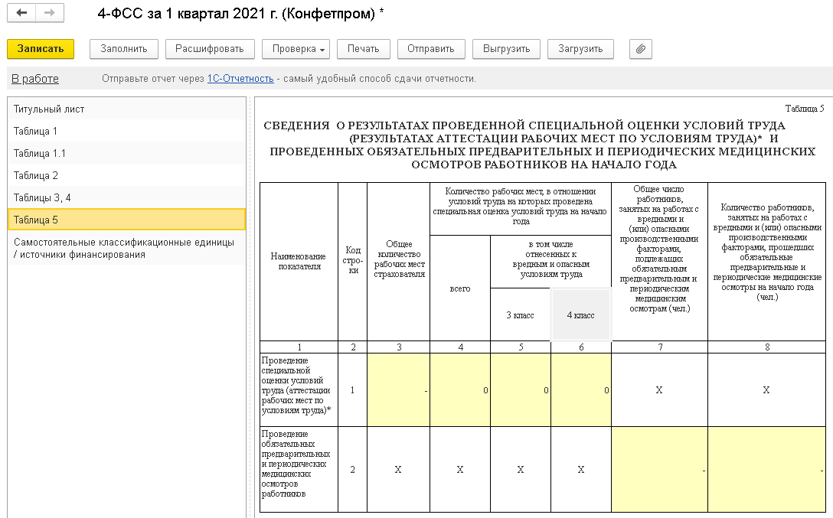
Task: Save the report with Записать
Action: pyautogui.click(x=41, y=49)
